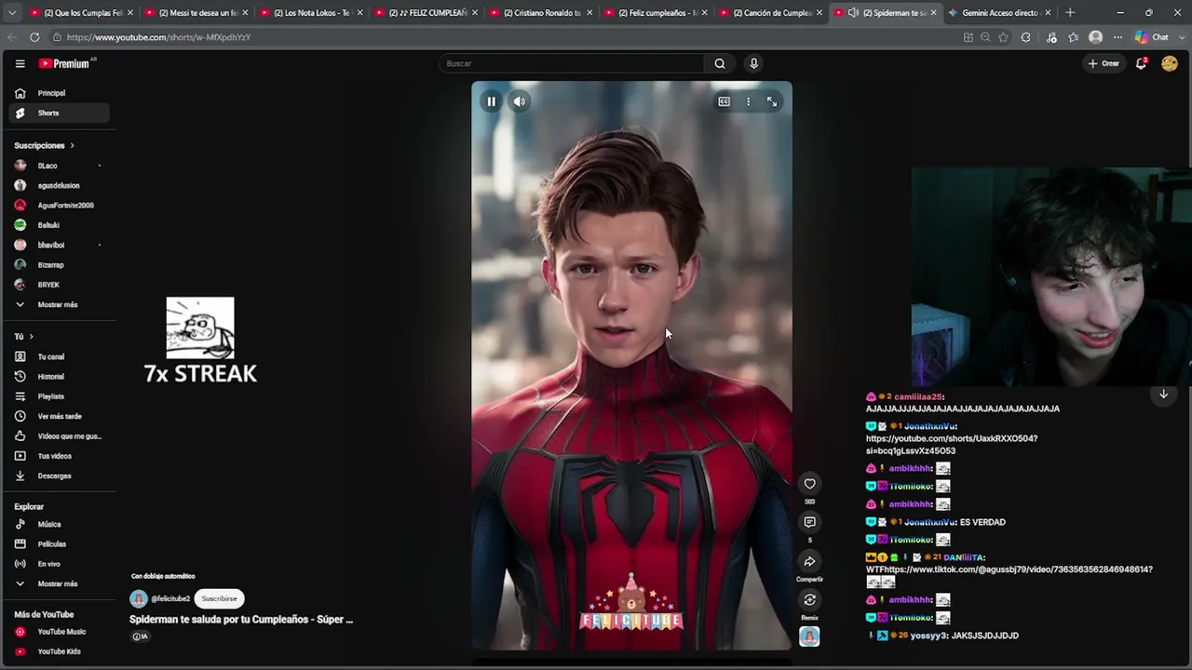
Task: Open a new browser tab
Action: tap(1070, 13)
